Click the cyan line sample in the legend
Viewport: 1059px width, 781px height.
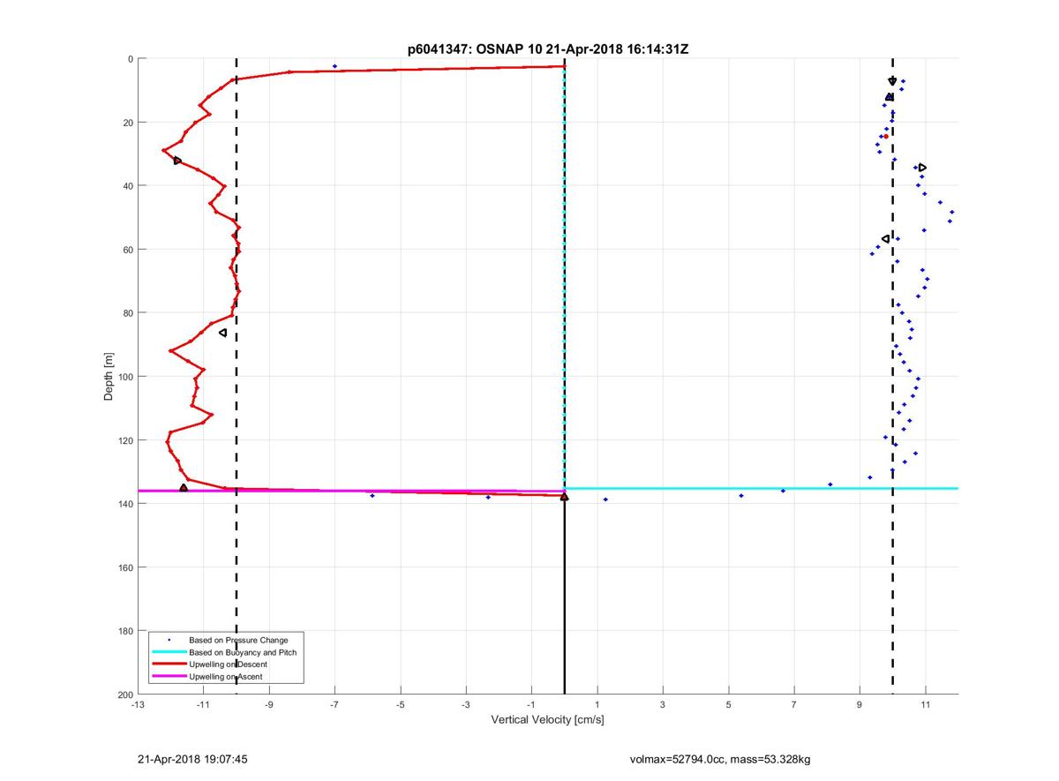click(169, 652)
